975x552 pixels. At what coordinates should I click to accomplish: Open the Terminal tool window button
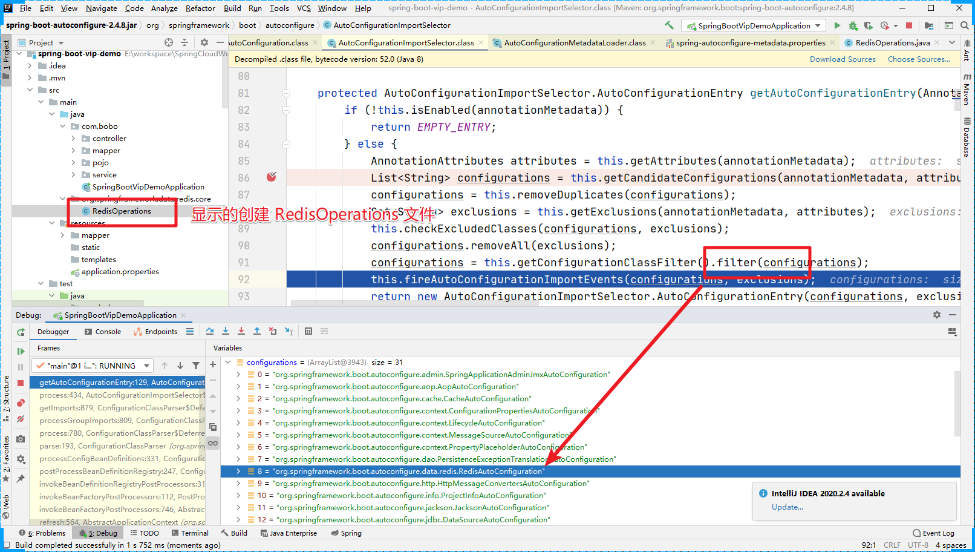click(190, 533)
